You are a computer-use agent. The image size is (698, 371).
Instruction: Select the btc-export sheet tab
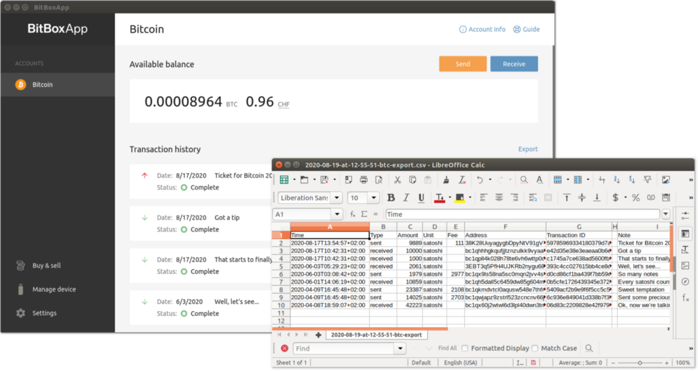[x=376, y=335]
